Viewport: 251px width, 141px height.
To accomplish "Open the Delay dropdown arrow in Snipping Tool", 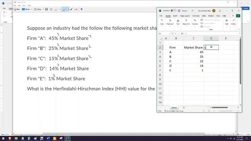I will pos(44,9).
